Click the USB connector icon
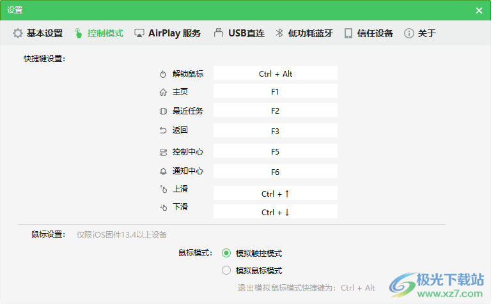The height and width of the screenshot is (304, 491). click(219, 33)
